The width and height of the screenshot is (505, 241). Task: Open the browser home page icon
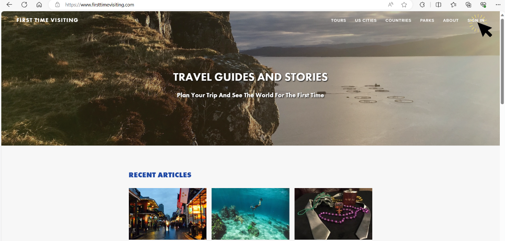click(39, 5)
